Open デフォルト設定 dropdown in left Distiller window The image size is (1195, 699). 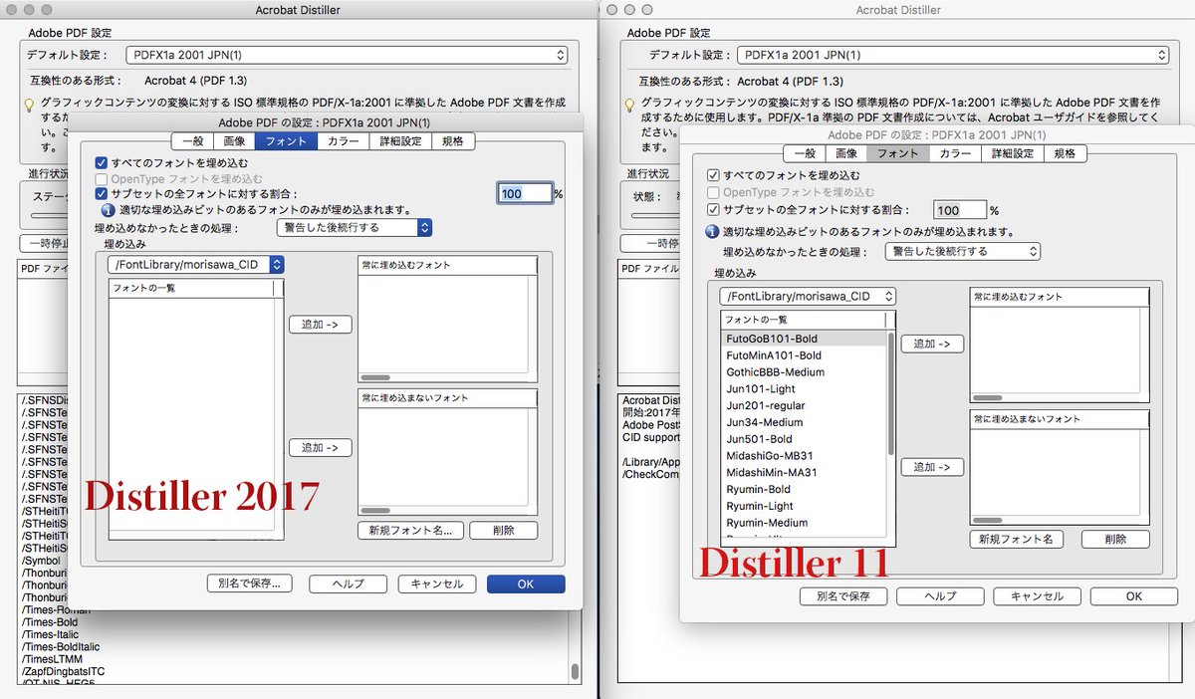point(348,55)
